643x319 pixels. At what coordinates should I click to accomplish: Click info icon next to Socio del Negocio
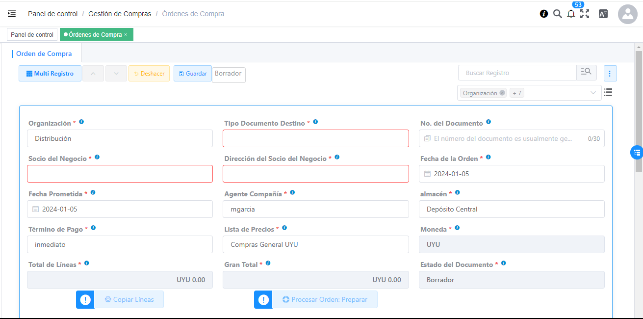[97, 158]
